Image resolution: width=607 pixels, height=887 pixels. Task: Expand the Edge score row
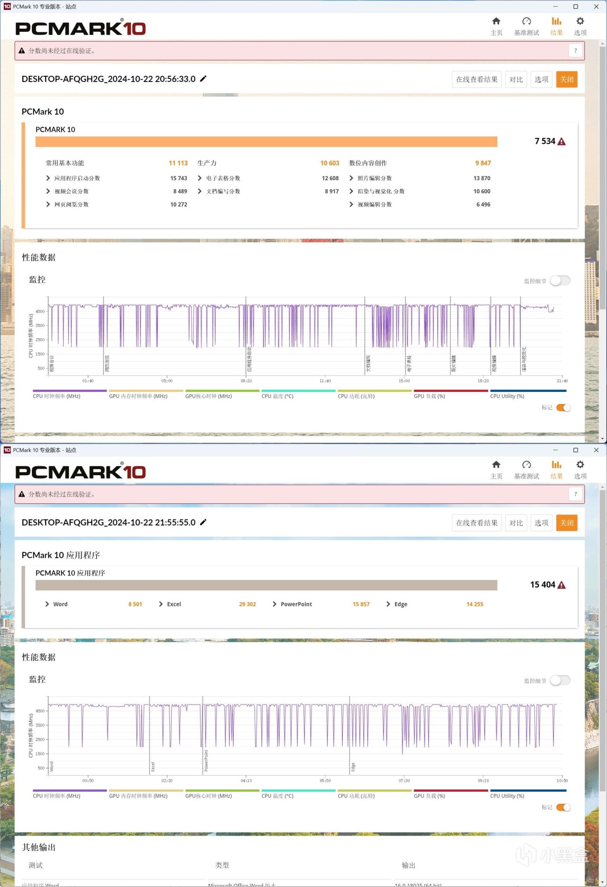pyautogui.click(x=388, y=604)
